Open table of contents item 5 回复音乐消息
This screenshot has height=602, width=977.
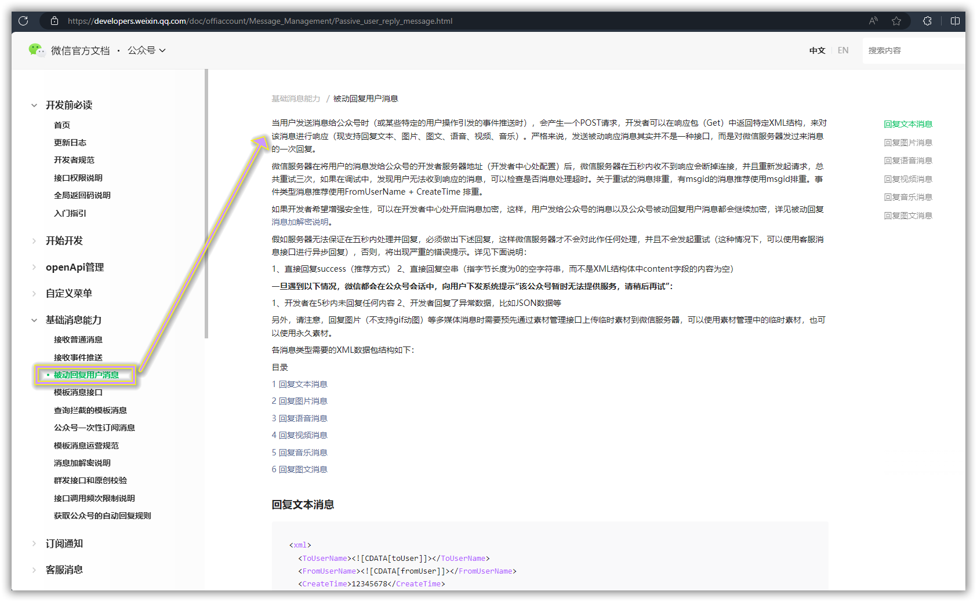pos(300,453)
